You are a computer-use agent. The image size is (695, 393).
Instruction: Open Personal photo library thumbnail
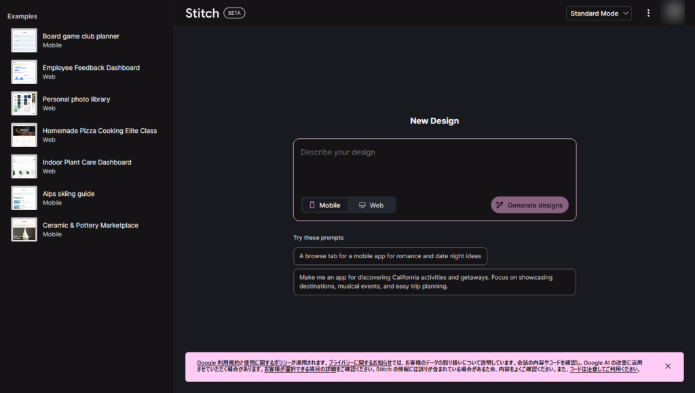pyautogui.click(x=24, y=103)
